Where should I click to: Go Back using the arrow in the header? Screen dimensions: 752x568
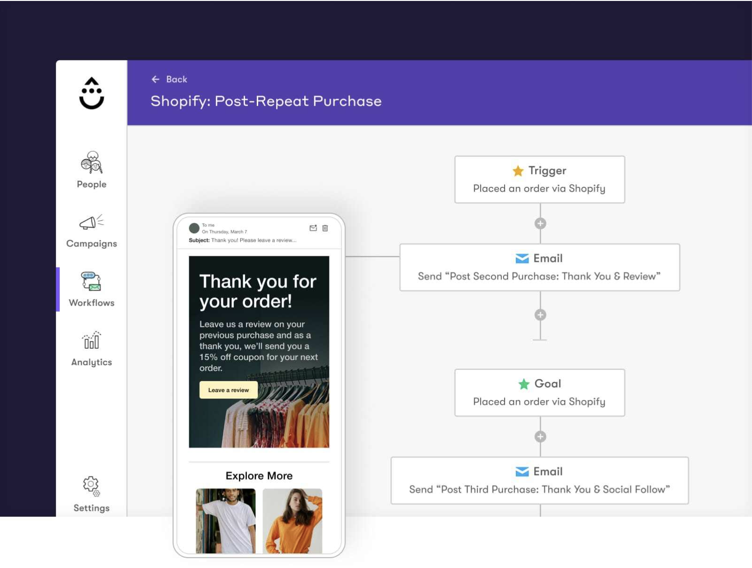(x=156, y=79)
